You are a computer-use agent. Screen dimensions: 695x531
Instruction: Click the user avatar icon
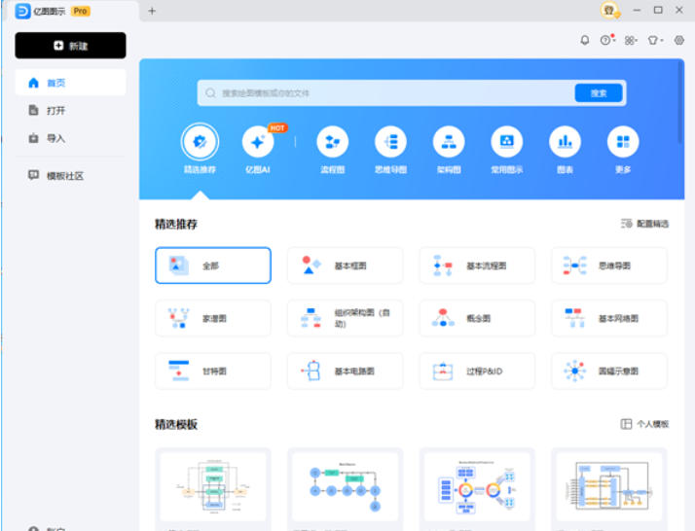click(609, 10)
